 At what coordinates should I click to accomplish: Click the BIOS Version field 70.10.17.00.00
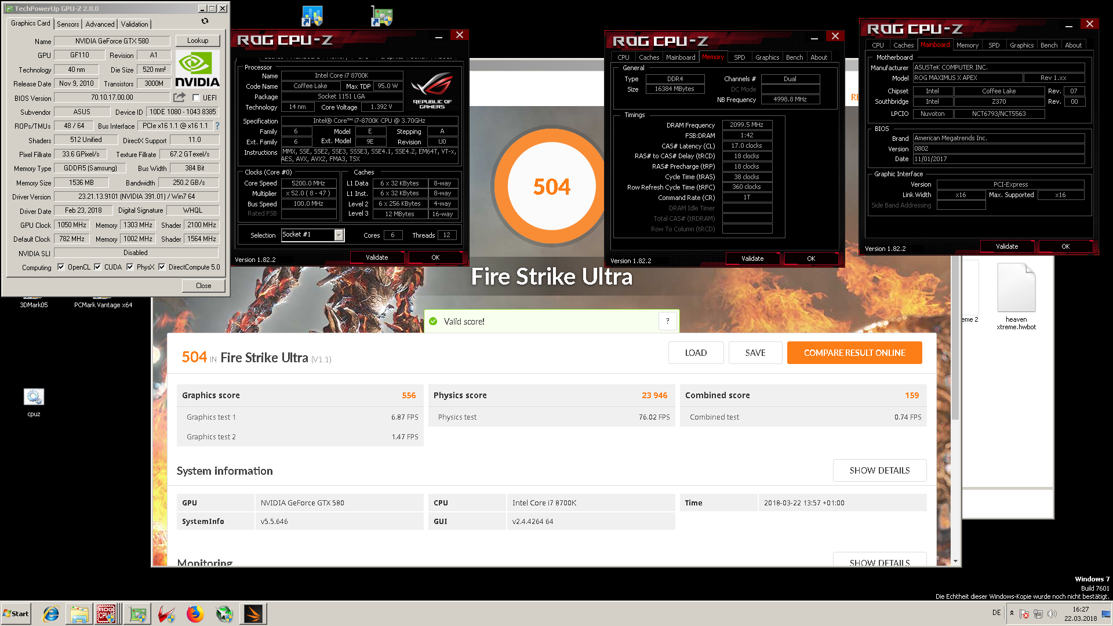coord(112,97)
